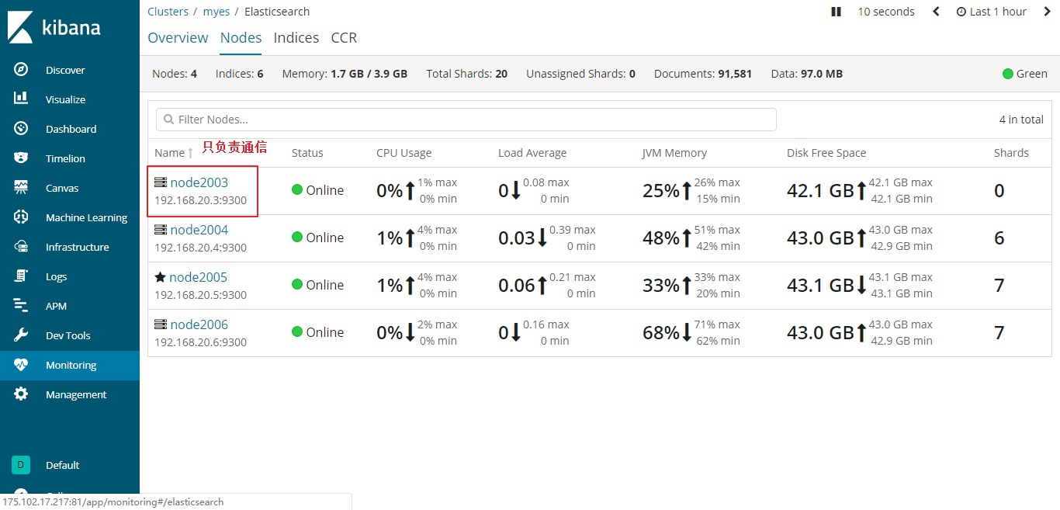Sort nodes by CPU Usage column
1060x510 pixels.
[404, 153]
